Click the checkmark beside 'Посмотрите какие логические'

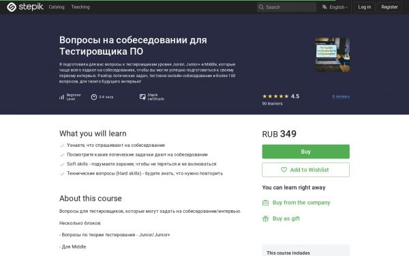point(62,155)
